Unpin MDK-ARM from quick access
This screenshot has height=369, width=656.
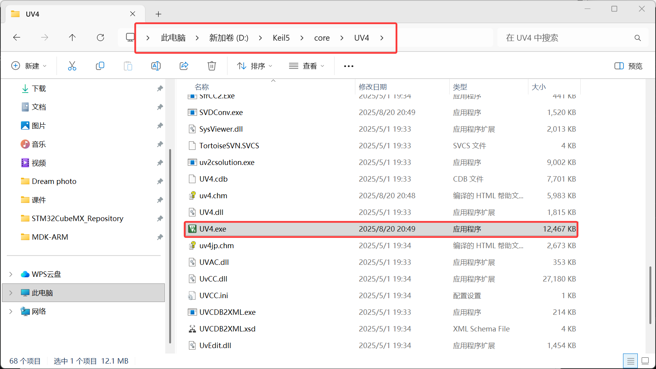click(x=160, y=237)
